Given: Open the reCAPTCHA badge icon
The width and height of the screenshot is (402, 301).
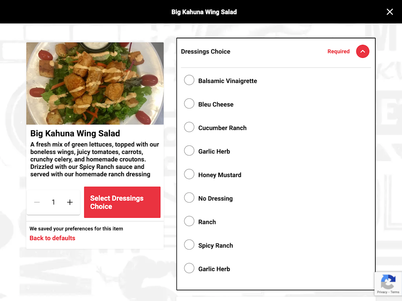Looking at the screenshot, I should pos(388,281).
